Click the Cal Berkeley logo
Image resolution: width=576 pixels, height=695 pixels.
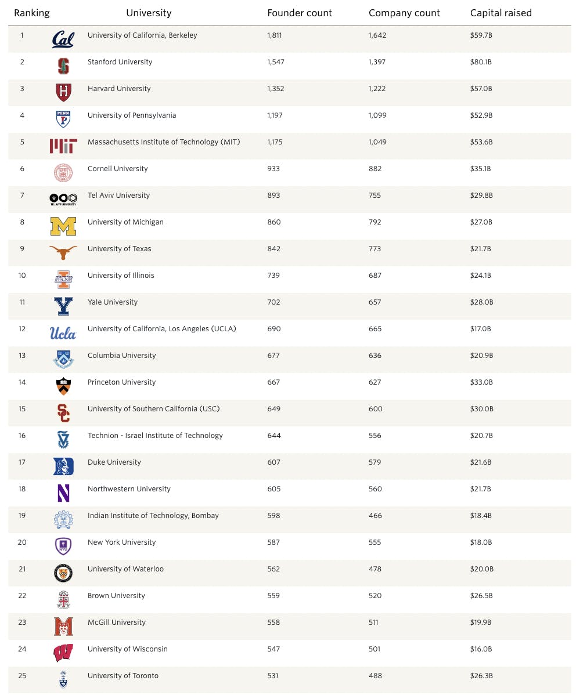[63, 39]
